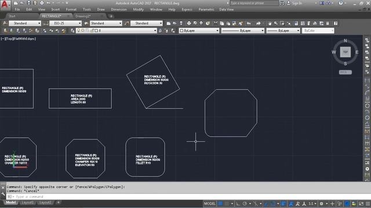Toggle Polar tracking in status bar

245,203
